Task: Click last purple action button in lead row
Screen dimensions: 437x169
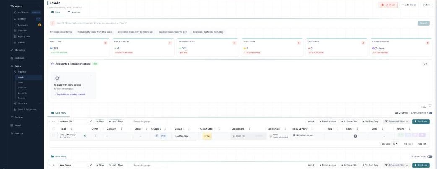Action: pyautogui.click(x=422, y=135)
